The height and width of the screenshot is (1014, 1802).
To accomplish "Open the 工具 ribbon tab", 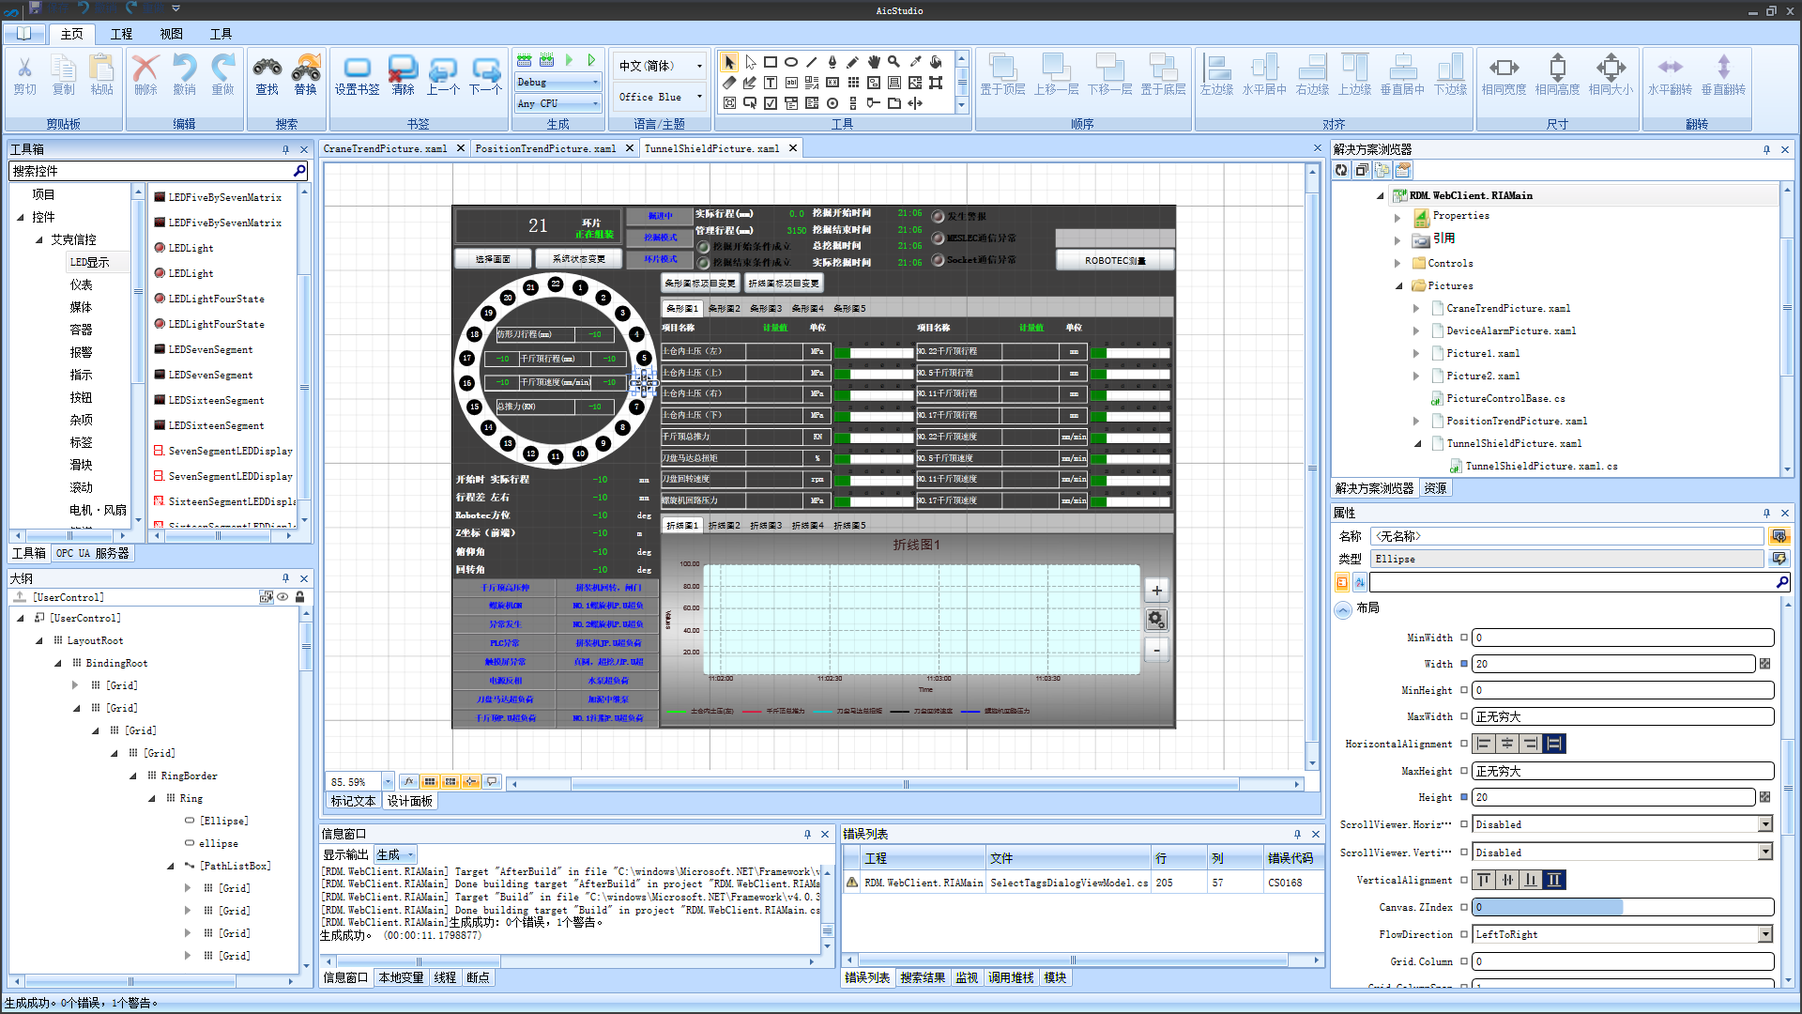I will pyautogui.click(x=221, y=34).
